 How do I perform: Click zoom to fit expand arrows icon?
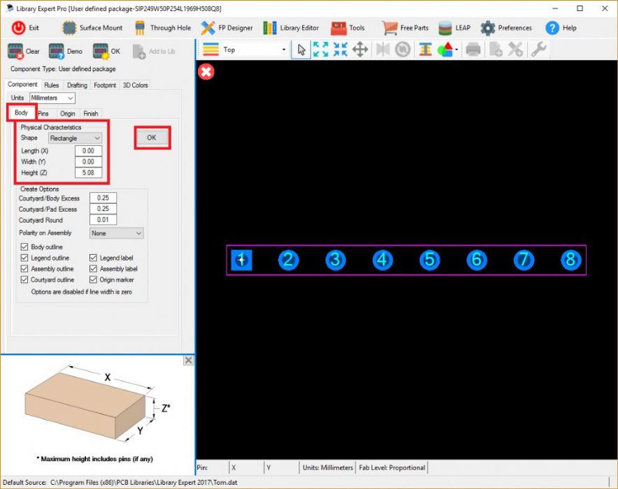(320, 50)
